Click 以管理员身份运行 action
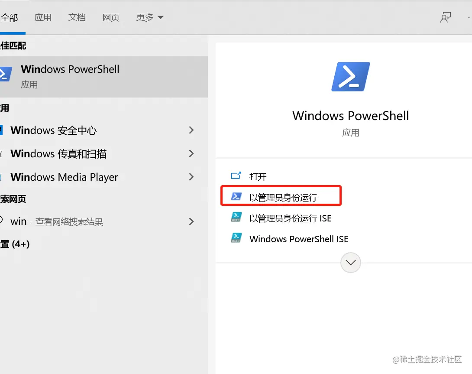This screenshot has width=472, height=374. click(283, 197)
